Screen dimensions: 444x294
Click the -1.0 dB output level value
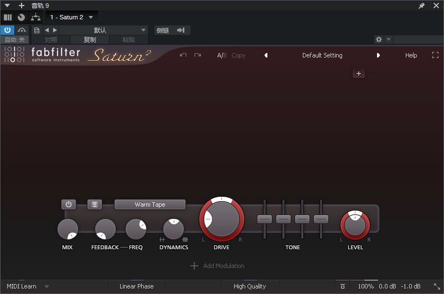click(x=411, y=286)
